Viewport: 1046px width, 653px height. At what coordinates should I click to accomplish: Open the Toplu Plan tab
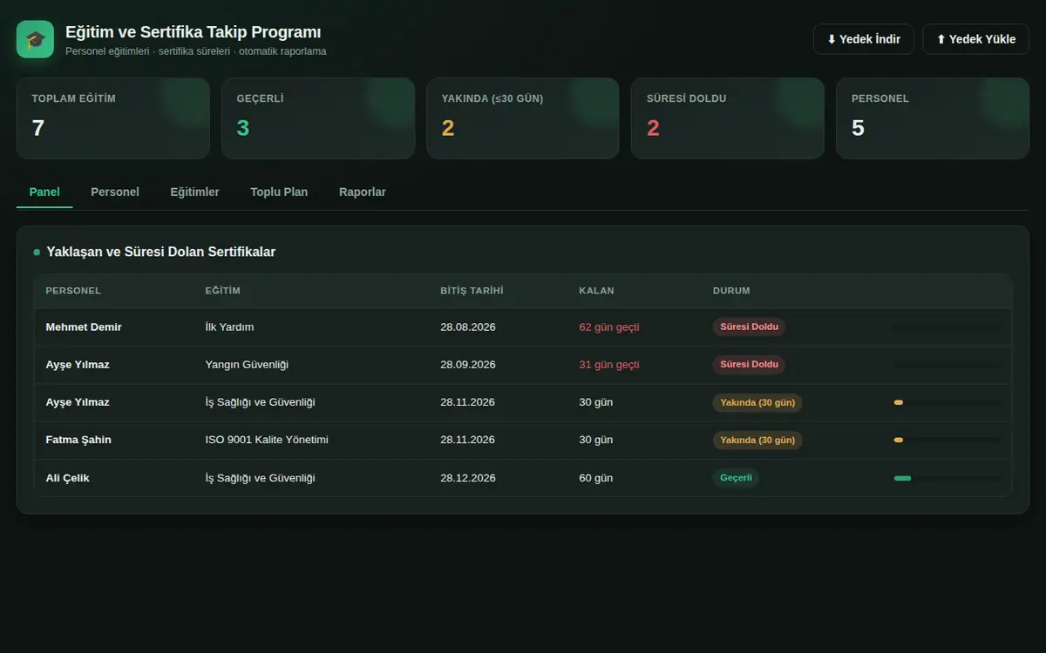279,192
